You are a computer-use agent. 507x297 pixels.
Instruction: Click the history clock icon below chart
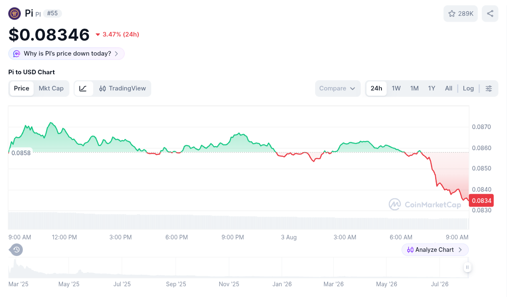16,250
